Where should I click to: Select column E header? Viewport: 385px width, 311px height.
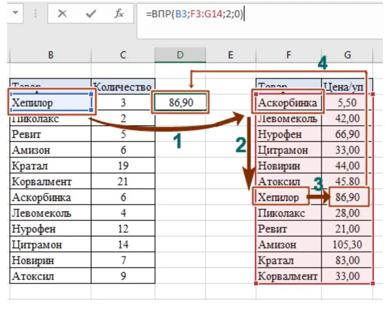230,55
